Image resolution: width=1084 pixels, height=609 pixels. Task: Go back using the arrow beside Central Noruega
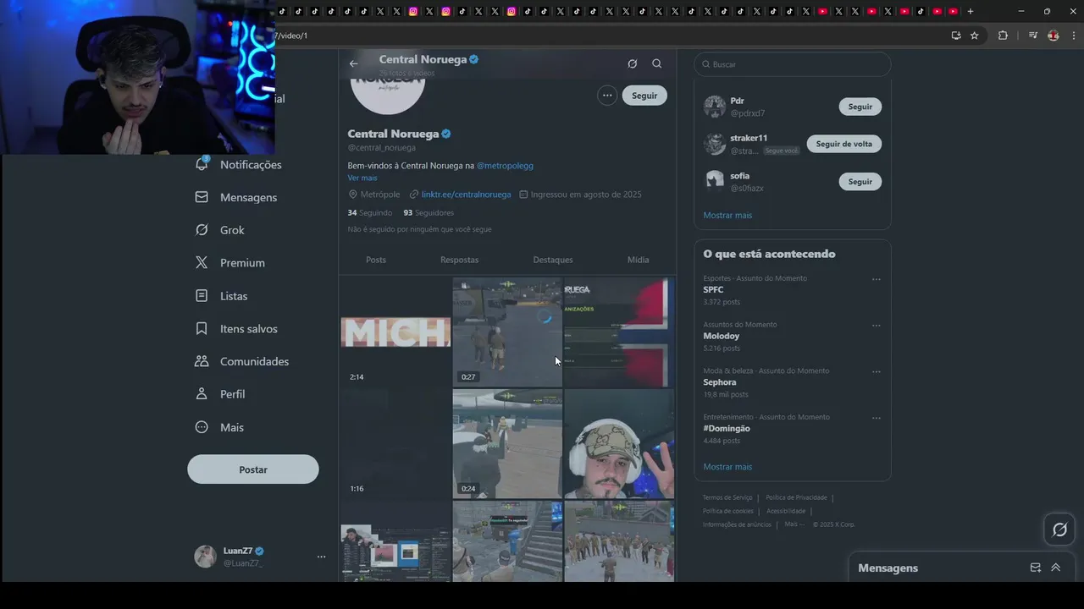353,63
